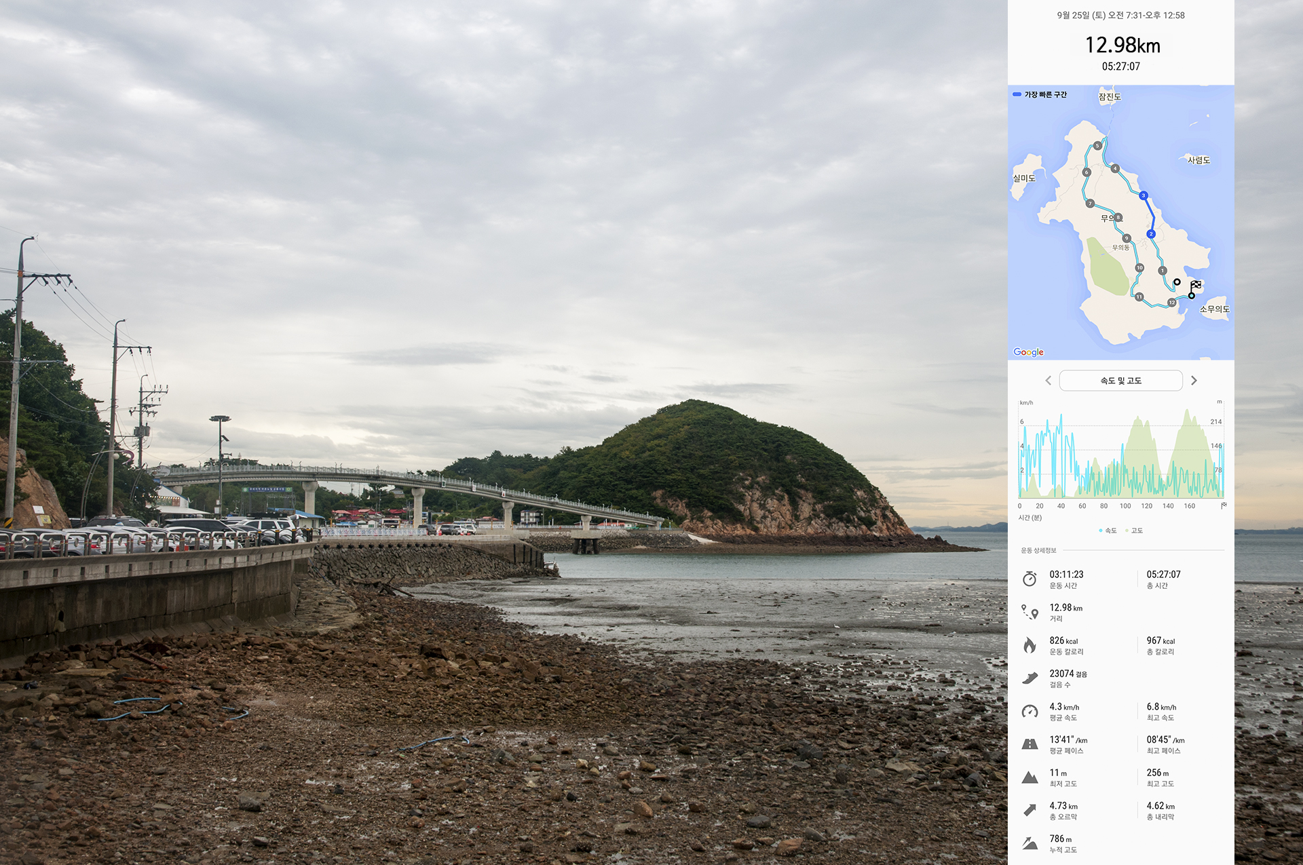
Task: Click the flame calories icon
Action: pyautogui.click(x=1030, y=645)
